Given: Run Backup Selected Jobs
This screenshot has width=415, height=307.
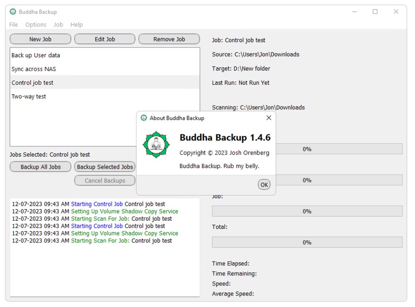Looking at the screenshot, I should click(x=105, y=167).
